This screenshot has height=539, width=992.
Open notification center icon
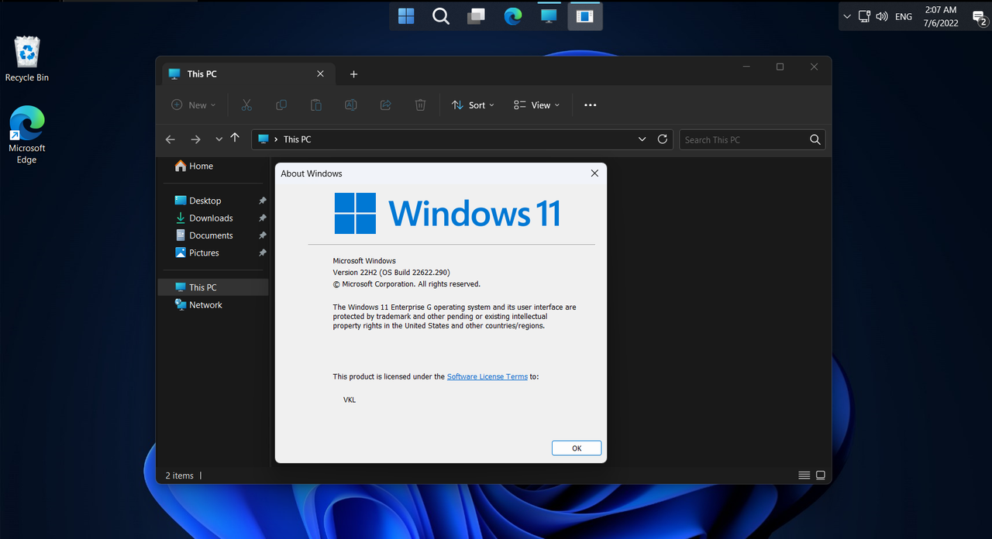[979, 17]
